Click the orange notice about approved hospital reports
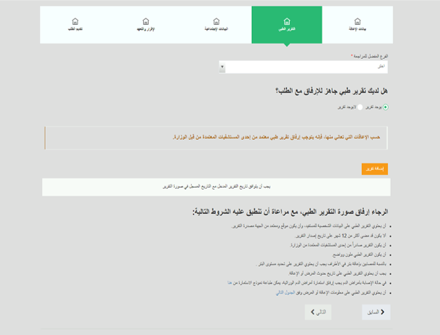Viewport: 440px width, 335px height. pyautogui.click(x=216, y=138)
